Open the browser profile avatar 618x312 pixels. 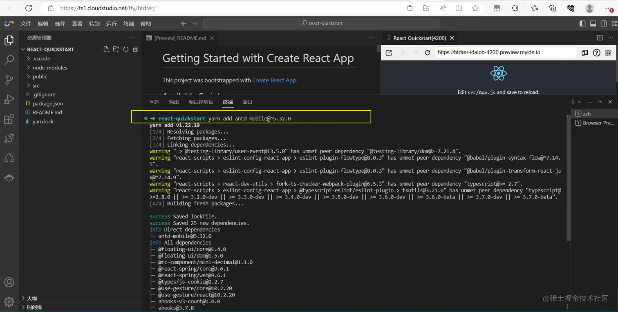[x=589, y=8]
